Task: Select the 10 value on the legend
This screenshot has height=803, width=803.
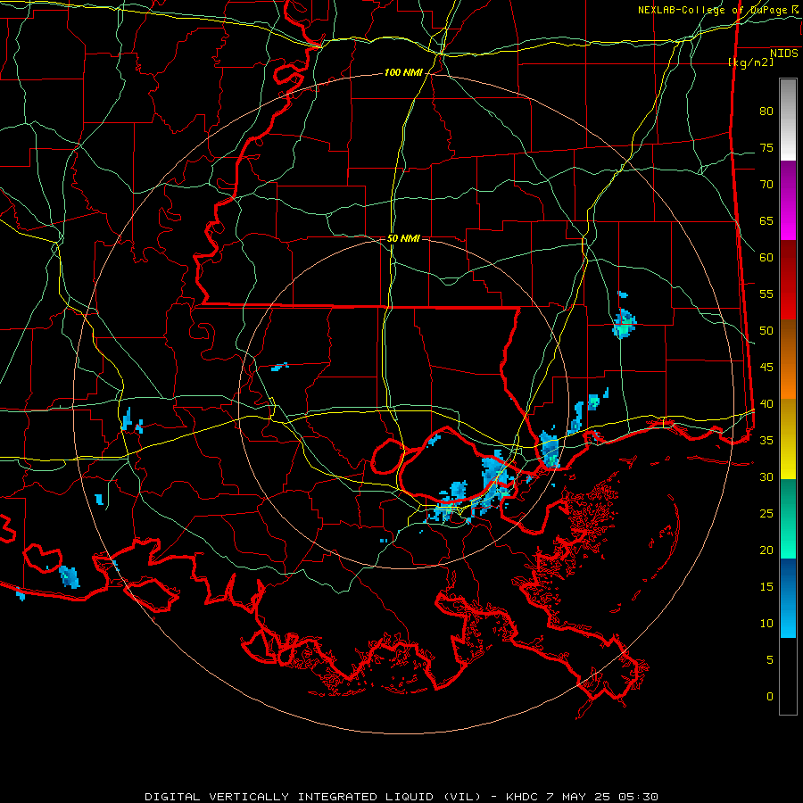Action: point(766,624)
